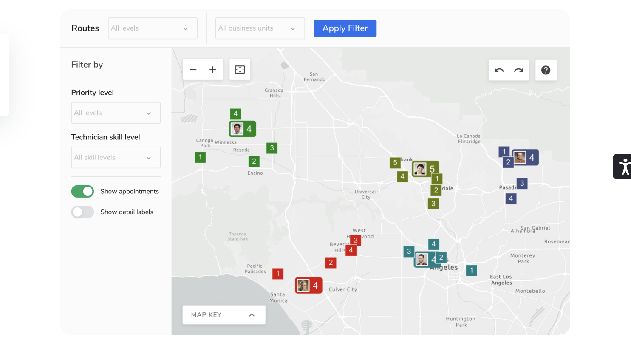631x351 pixels.
Task: Select the olive technician photo marker numbered 5
Action: [426, 169]
